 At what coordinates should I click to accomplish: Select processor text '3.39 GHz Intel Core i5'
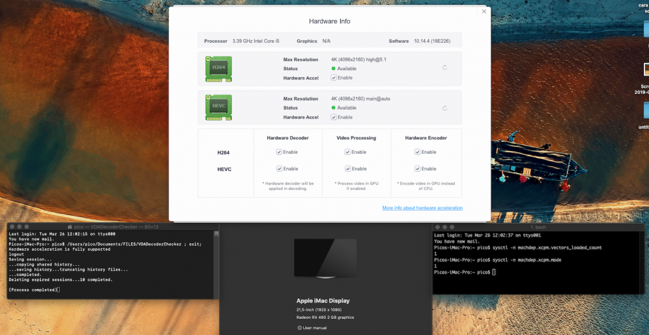click(256, 41)
